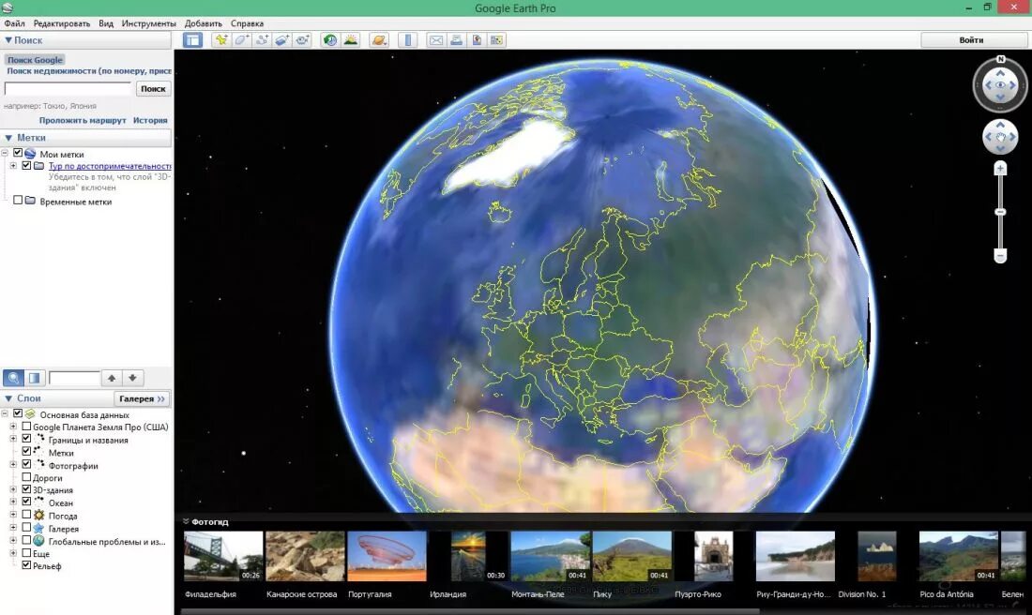Uncheck Основная база данных layer
This screenshot has width=1032, height=615.
(18, 413)
